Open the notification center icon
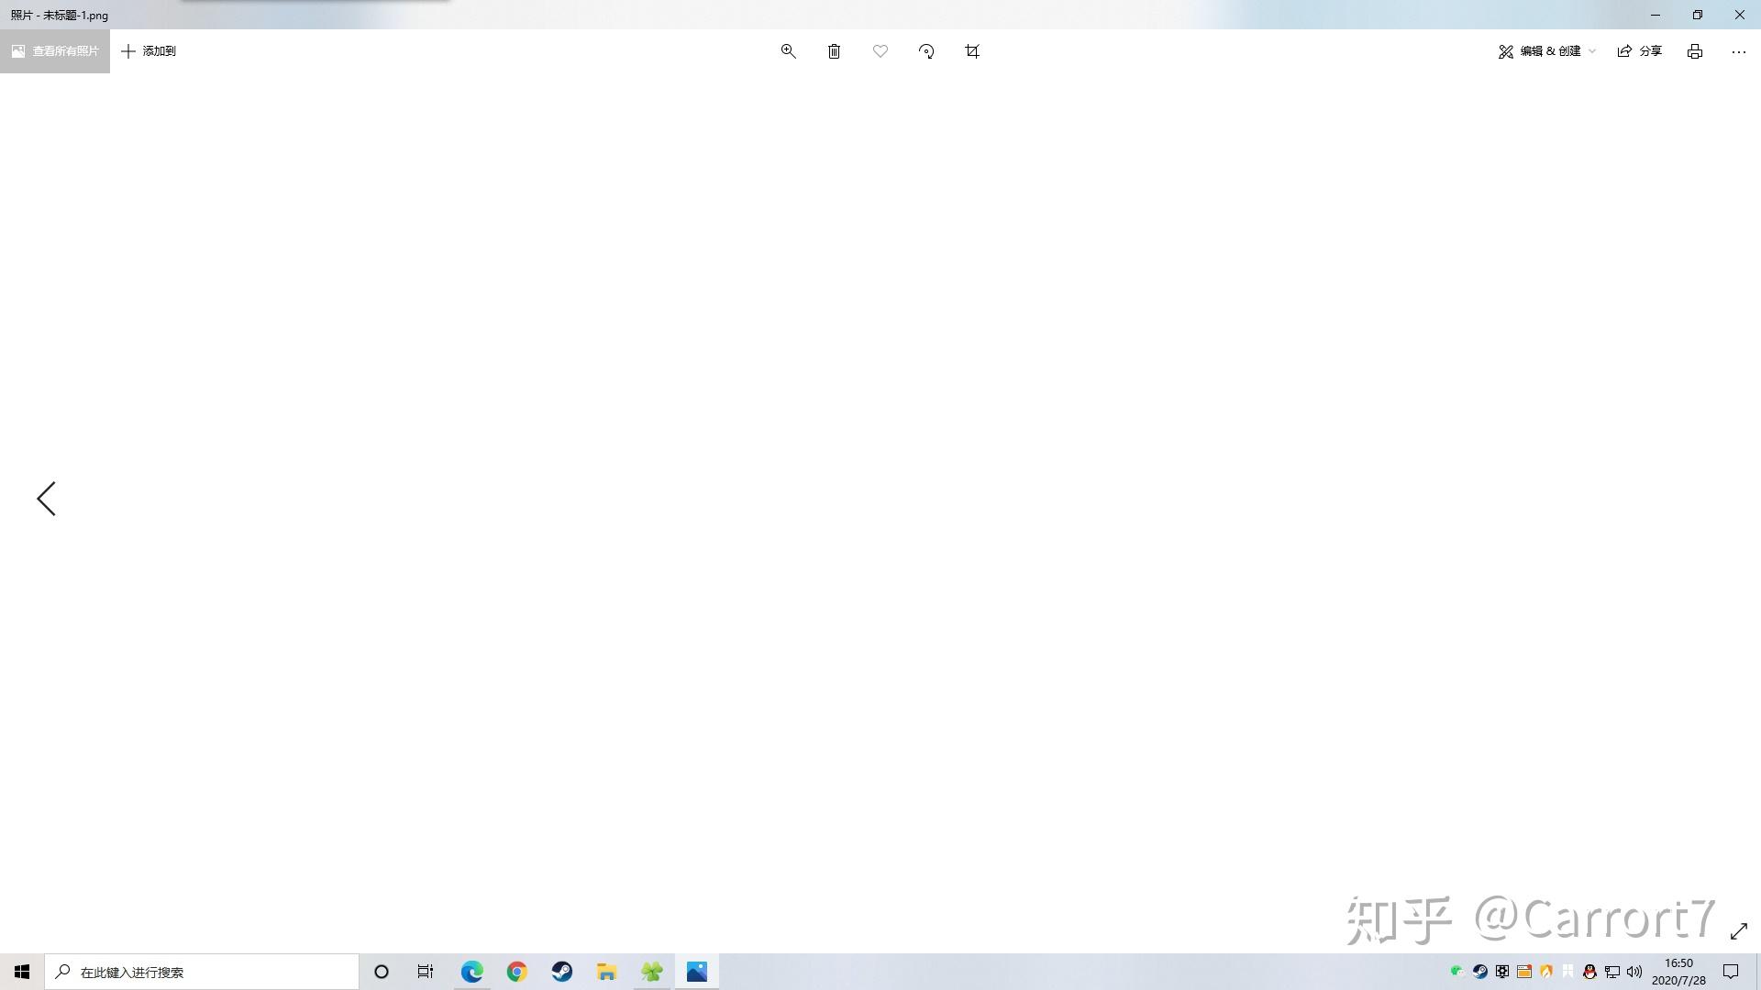 click(x=1731, y=972)
